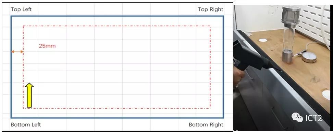Click the round pressure gauge dial
Viewport: 333px width, 132px height.
click(x=309, y=57)
